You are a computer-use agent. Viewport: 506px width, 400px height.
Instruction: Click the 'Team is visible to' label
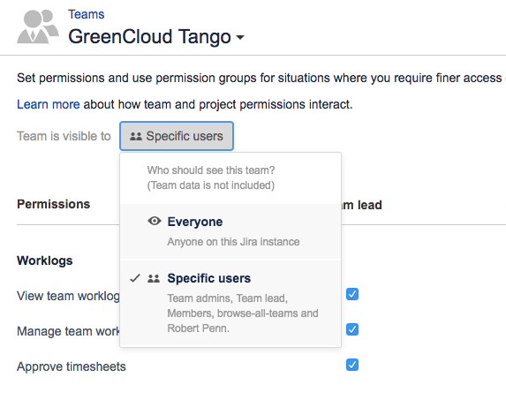(x=64, y=136)
